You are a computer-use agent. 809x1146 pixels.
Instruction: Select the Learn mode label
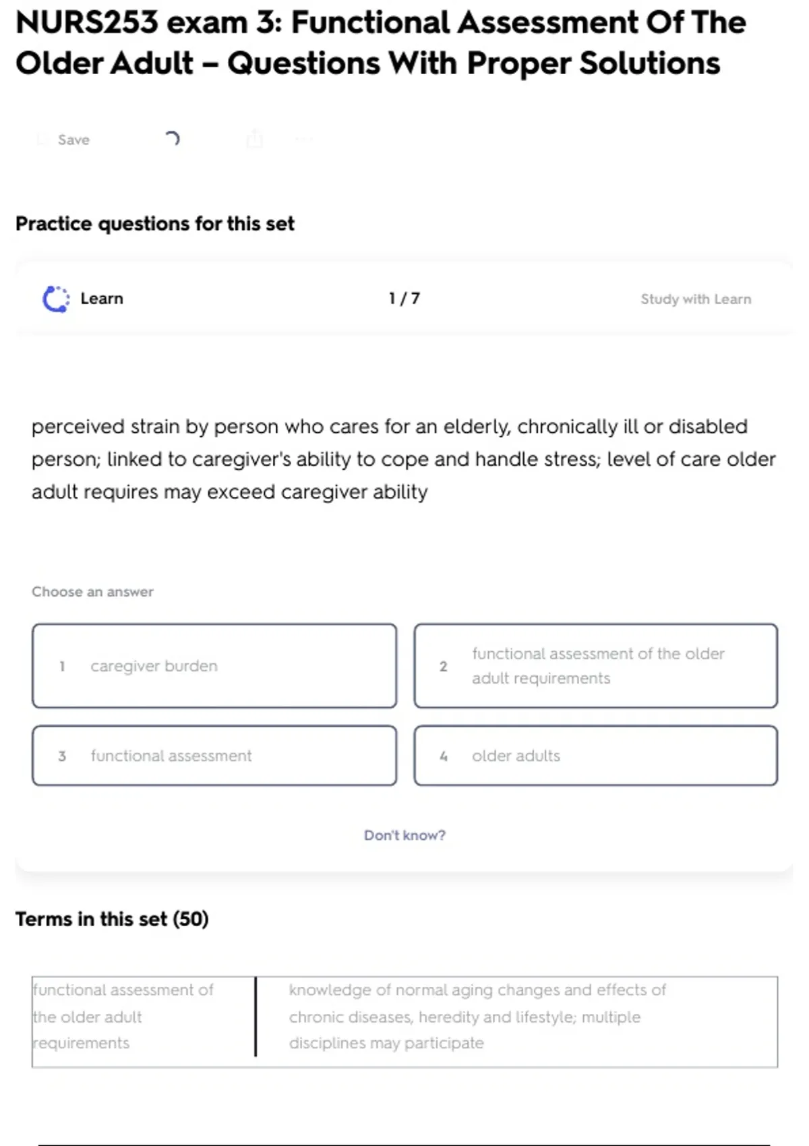[102, 299]
